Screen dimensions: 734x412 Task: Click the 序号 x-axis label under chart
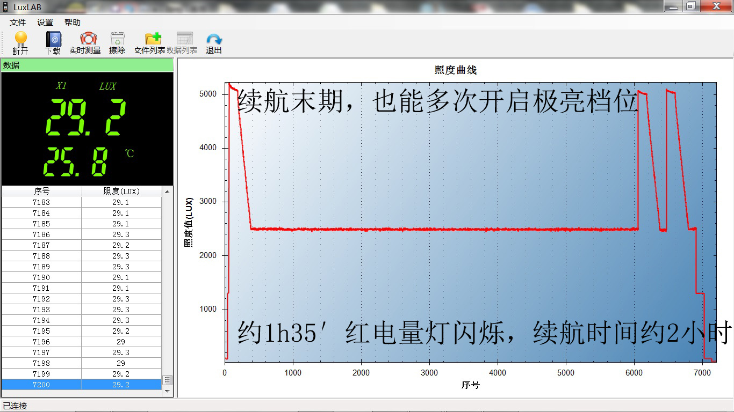pyautogui.click(x=470, y=385)
